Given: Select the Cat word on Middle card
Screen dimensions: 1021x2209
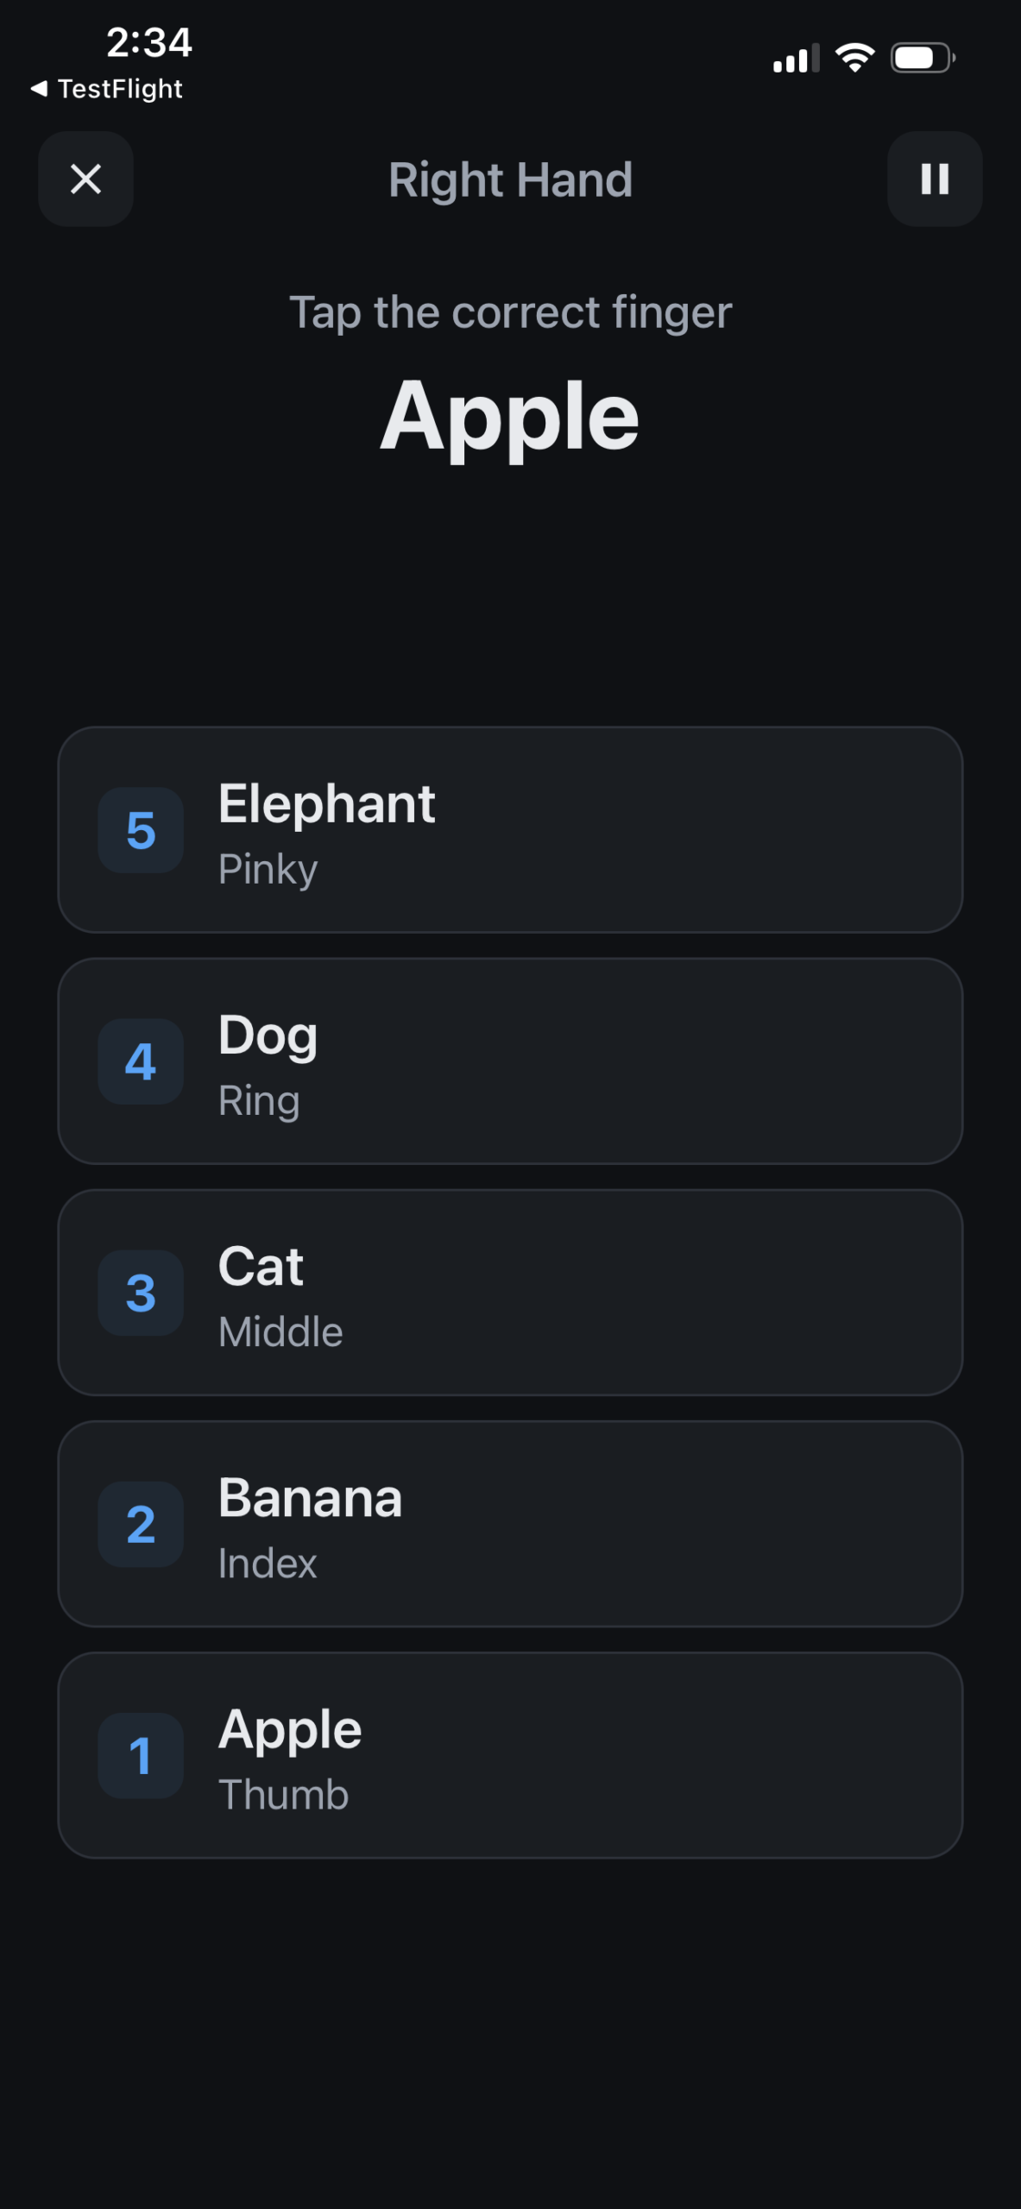Looking at the screenshot, I should point(261,1267).
